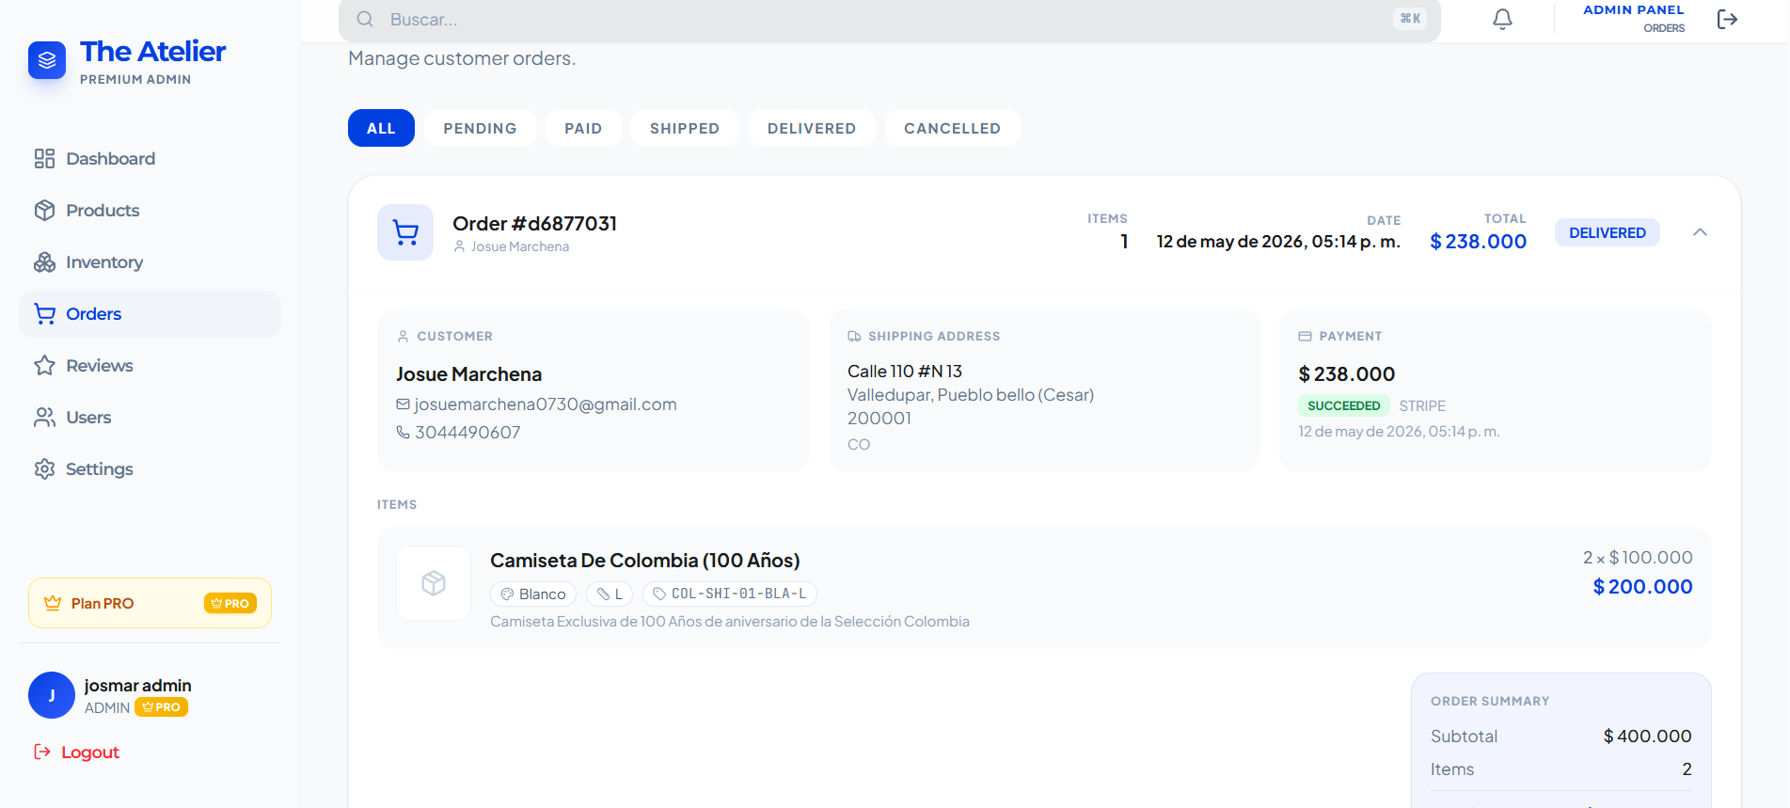Go to Products in sidebar

[150, 211]
